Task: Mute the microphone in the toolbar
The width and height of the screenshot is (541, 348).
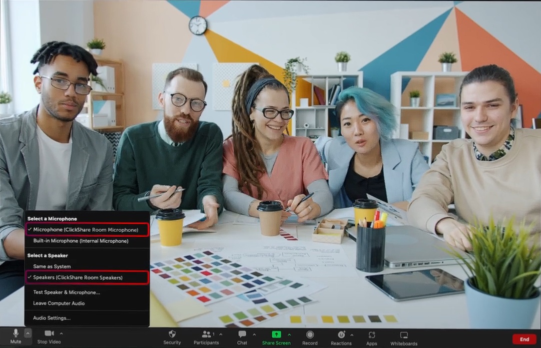Action: [15, 334]
